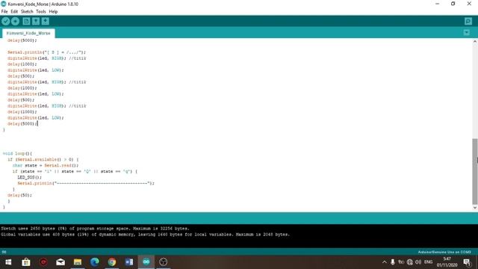Click the Arduino board and COM port status text
Viewport: 478px width, 269px height.
tap(444, 253)
